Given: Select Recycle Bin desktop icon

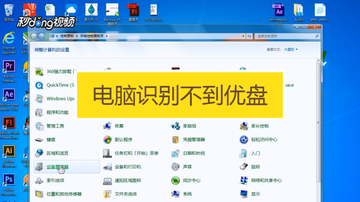Looking at the screenshot, I should [x=9, y=12].
